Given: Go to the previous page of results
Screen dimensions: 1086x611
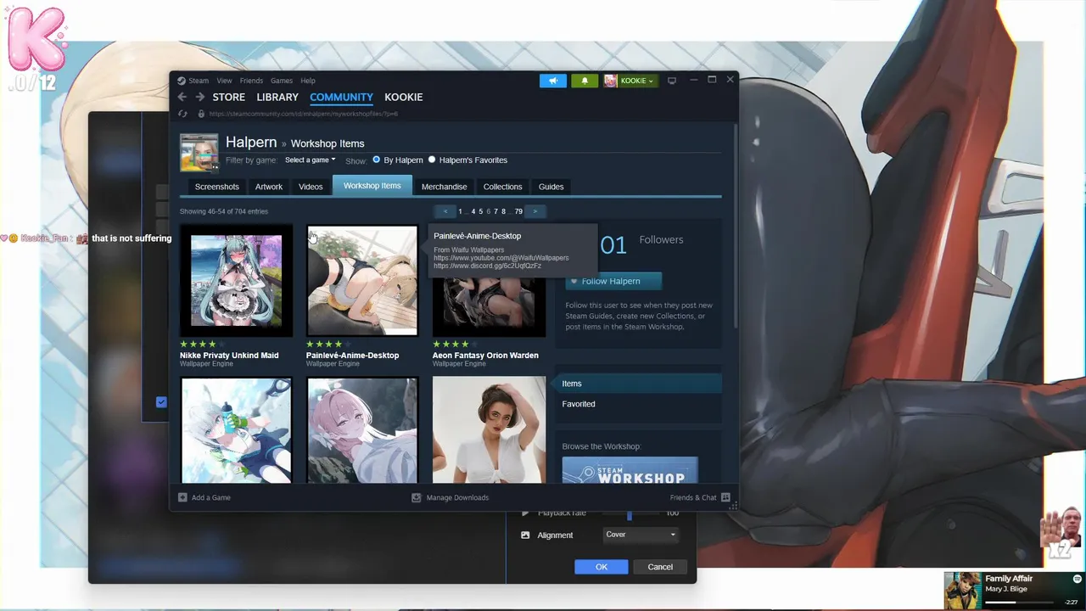Looking at the screenshot, I should (x=445, y=211).
